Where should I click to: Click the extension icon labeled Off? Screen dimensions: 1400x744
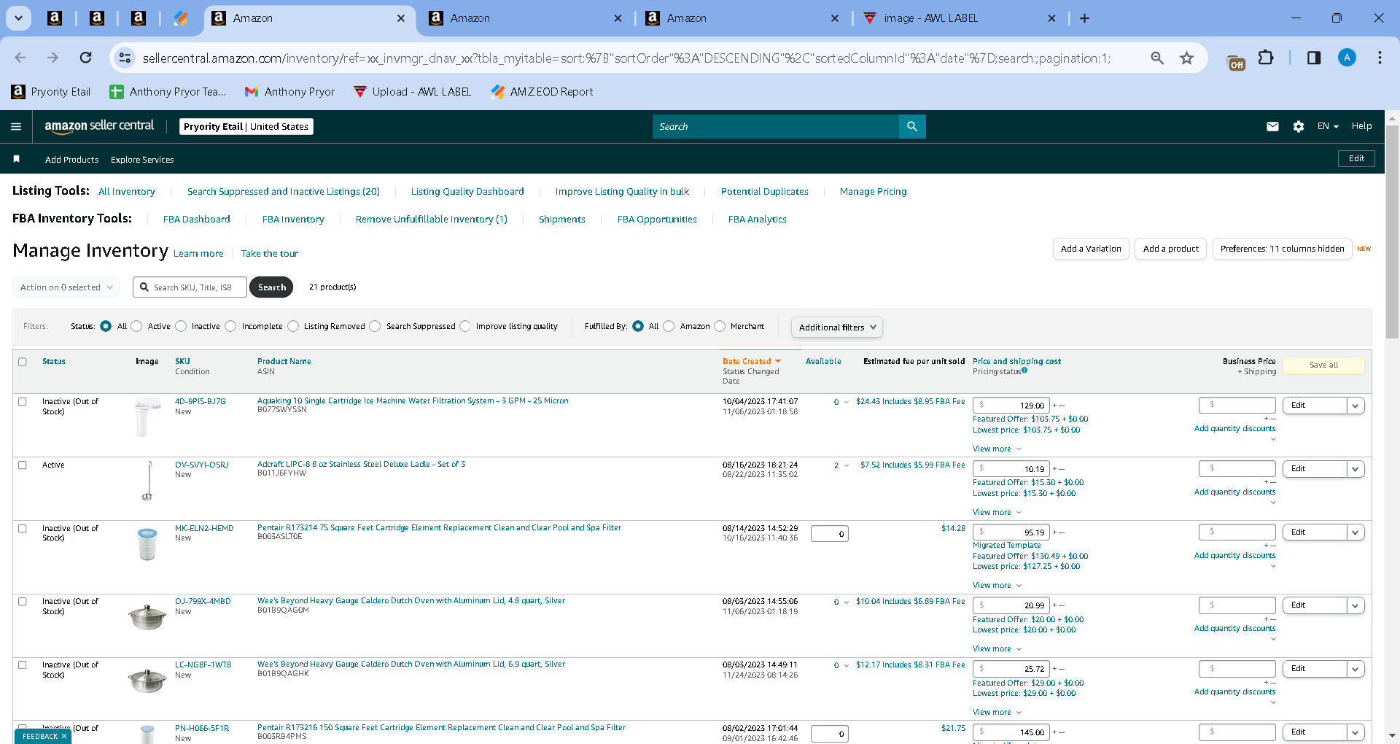click(x=1236, y=62)
